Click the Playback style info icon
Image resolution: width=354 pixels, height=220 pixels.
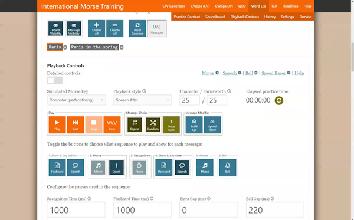[145, 91]
